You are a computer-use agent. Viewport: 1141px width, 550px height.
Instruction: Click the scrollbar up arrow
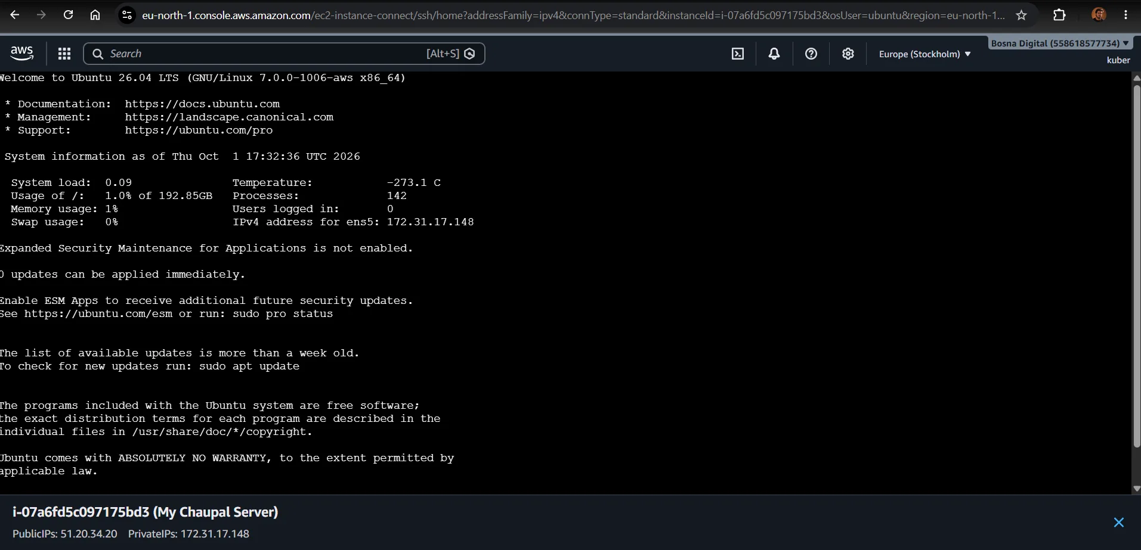point(1136,78)
